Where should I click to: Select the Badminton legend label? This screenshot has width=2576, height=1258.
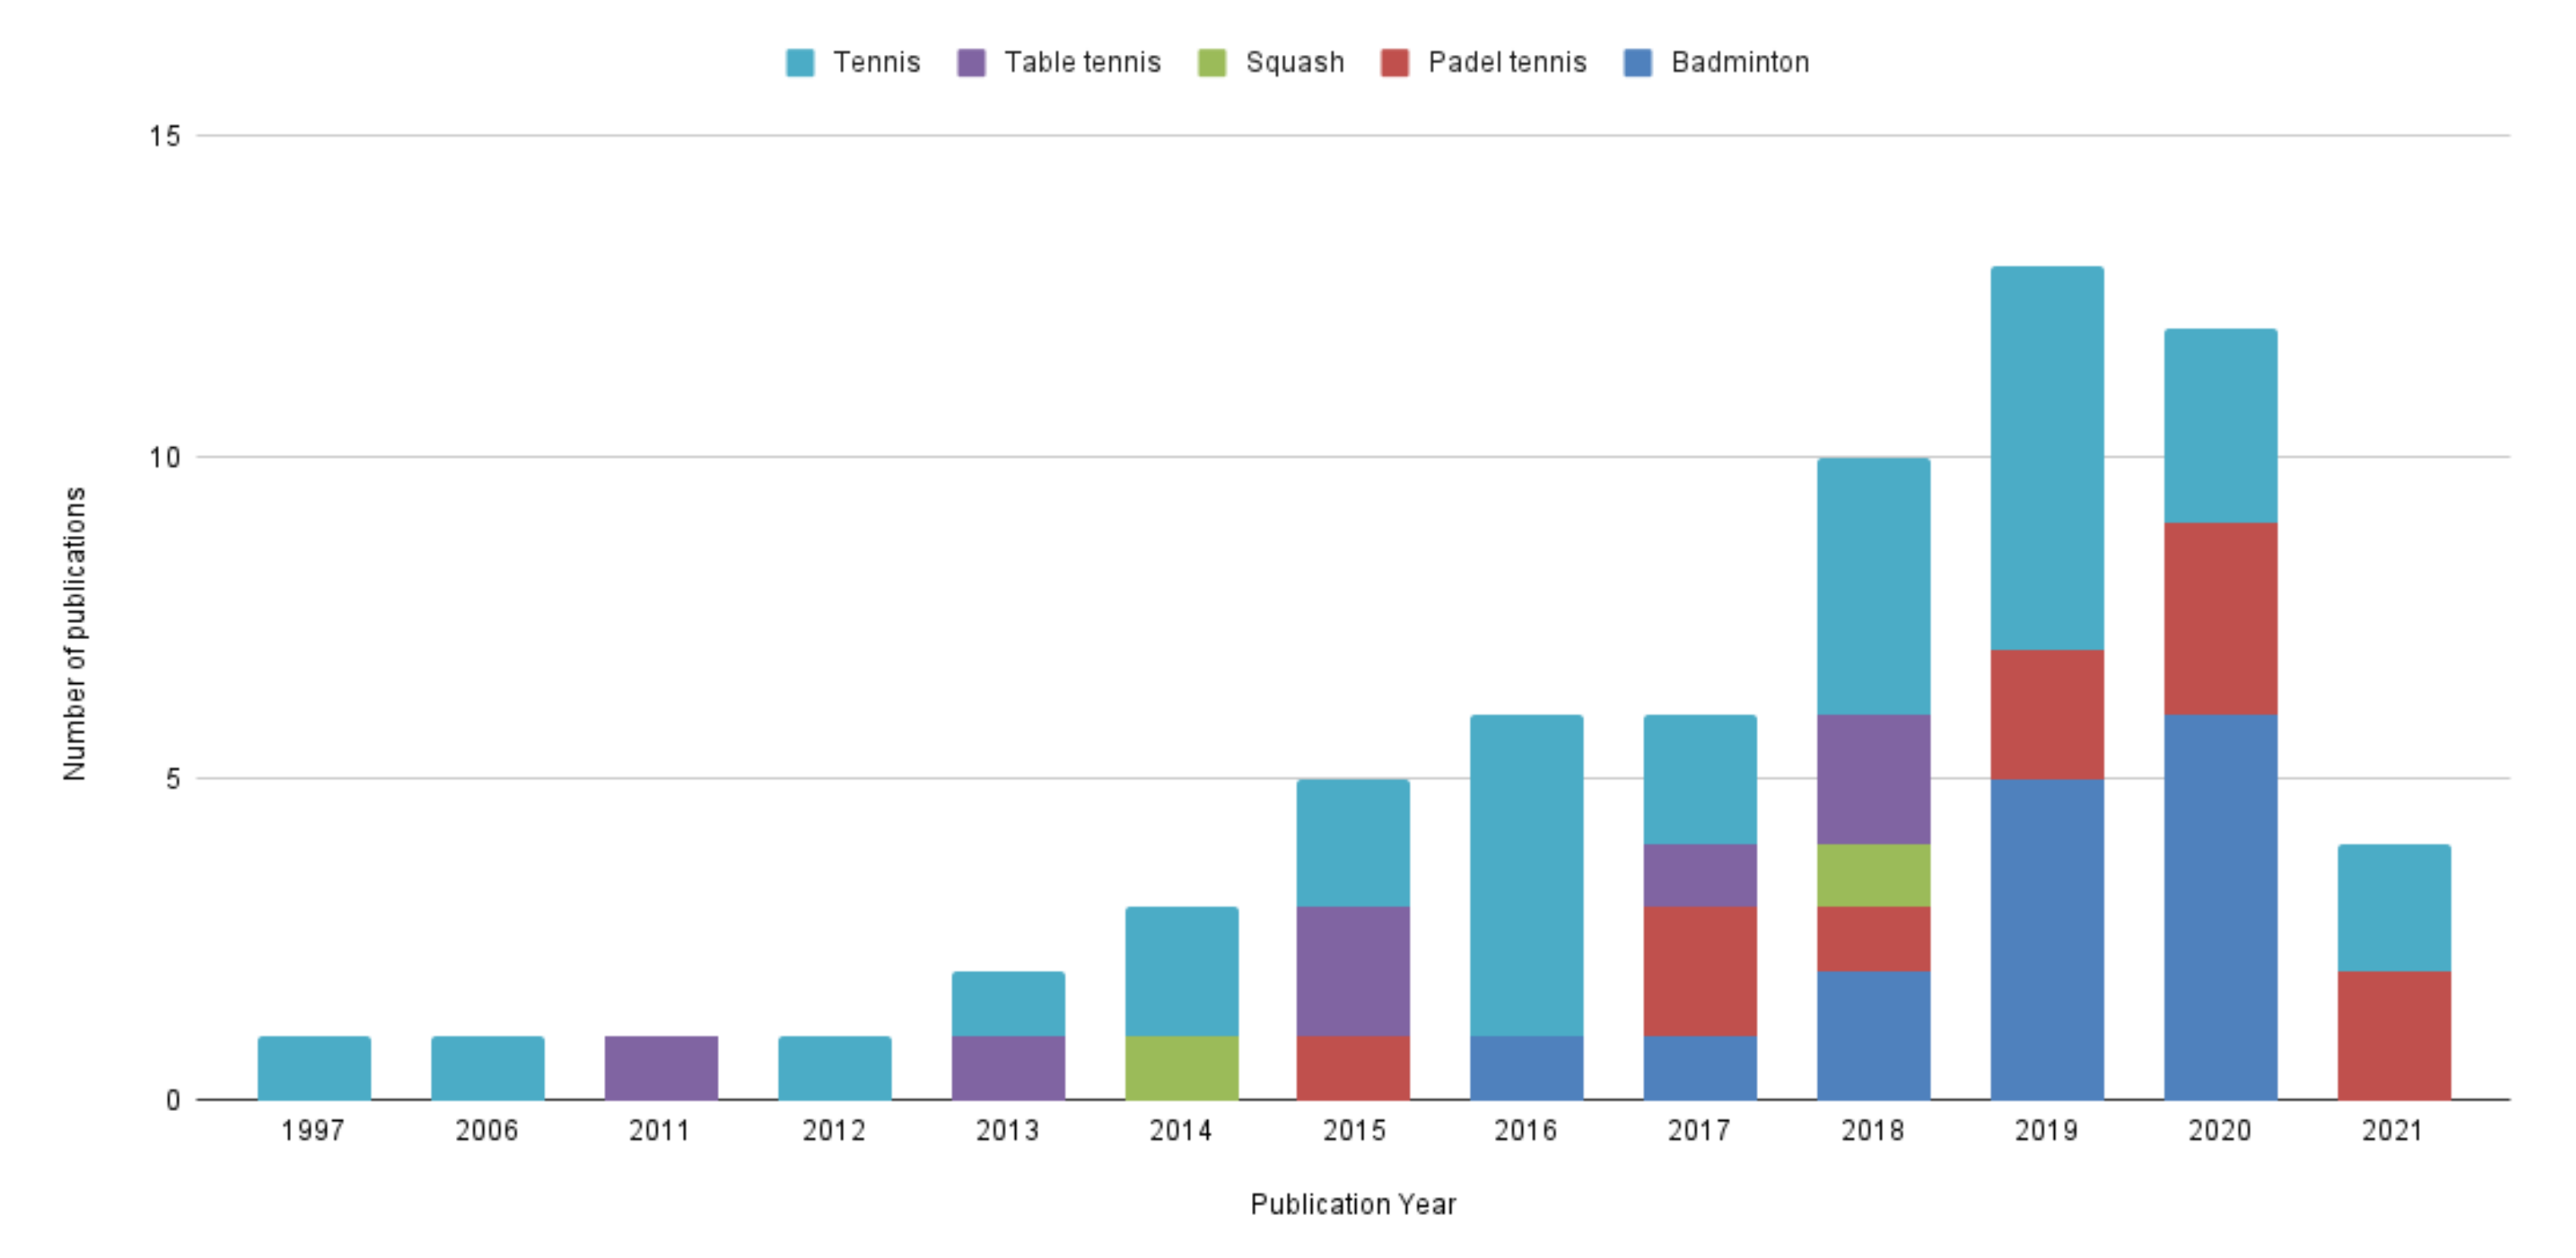[1740, 63]
